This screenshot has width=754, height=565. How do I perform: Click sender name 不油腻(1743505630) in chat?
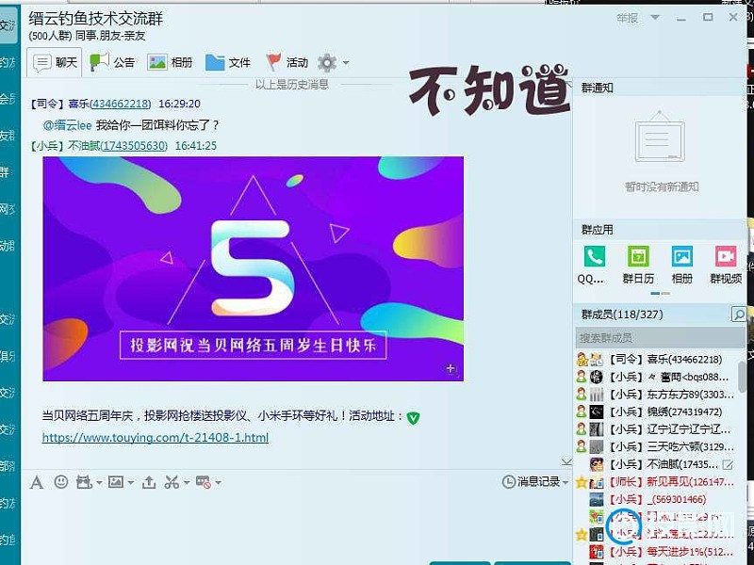118,146
